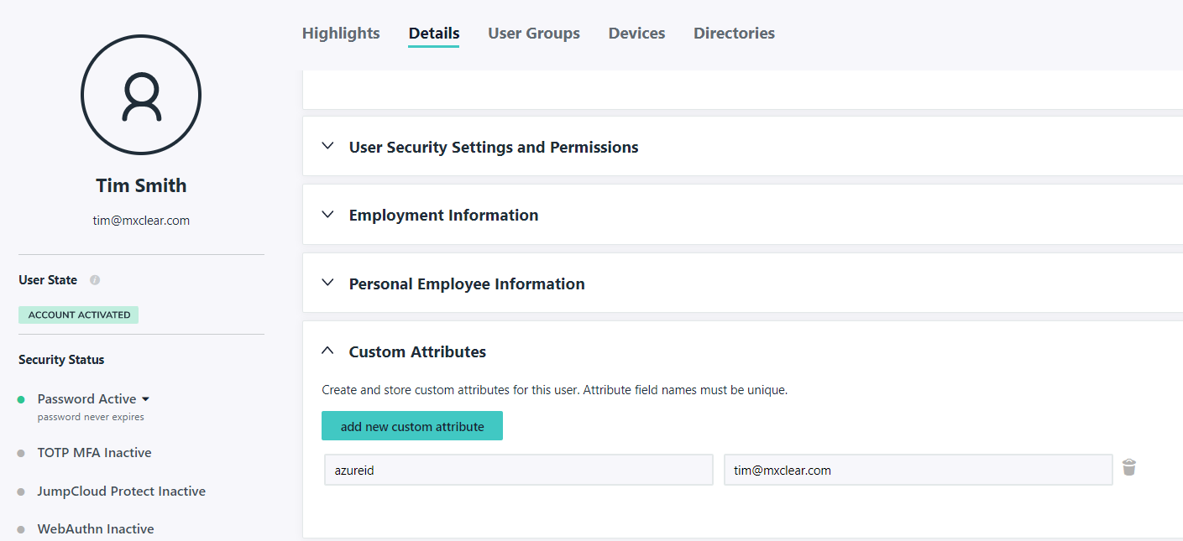Click the ACCOUNT ACTIVATED status badge
Screen dimensions: 1183x541
point(79,315)
